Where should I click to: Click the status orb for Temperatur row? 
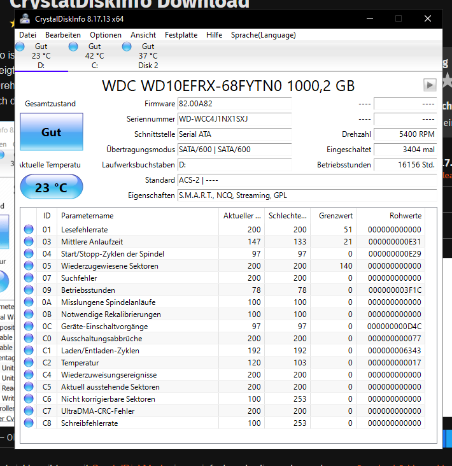point(29,363)
